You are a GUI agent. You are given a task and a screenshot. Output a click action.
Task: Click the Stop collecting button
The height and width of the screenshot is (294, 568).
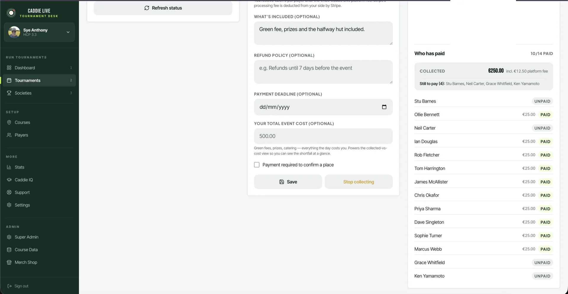pos(359,182)
